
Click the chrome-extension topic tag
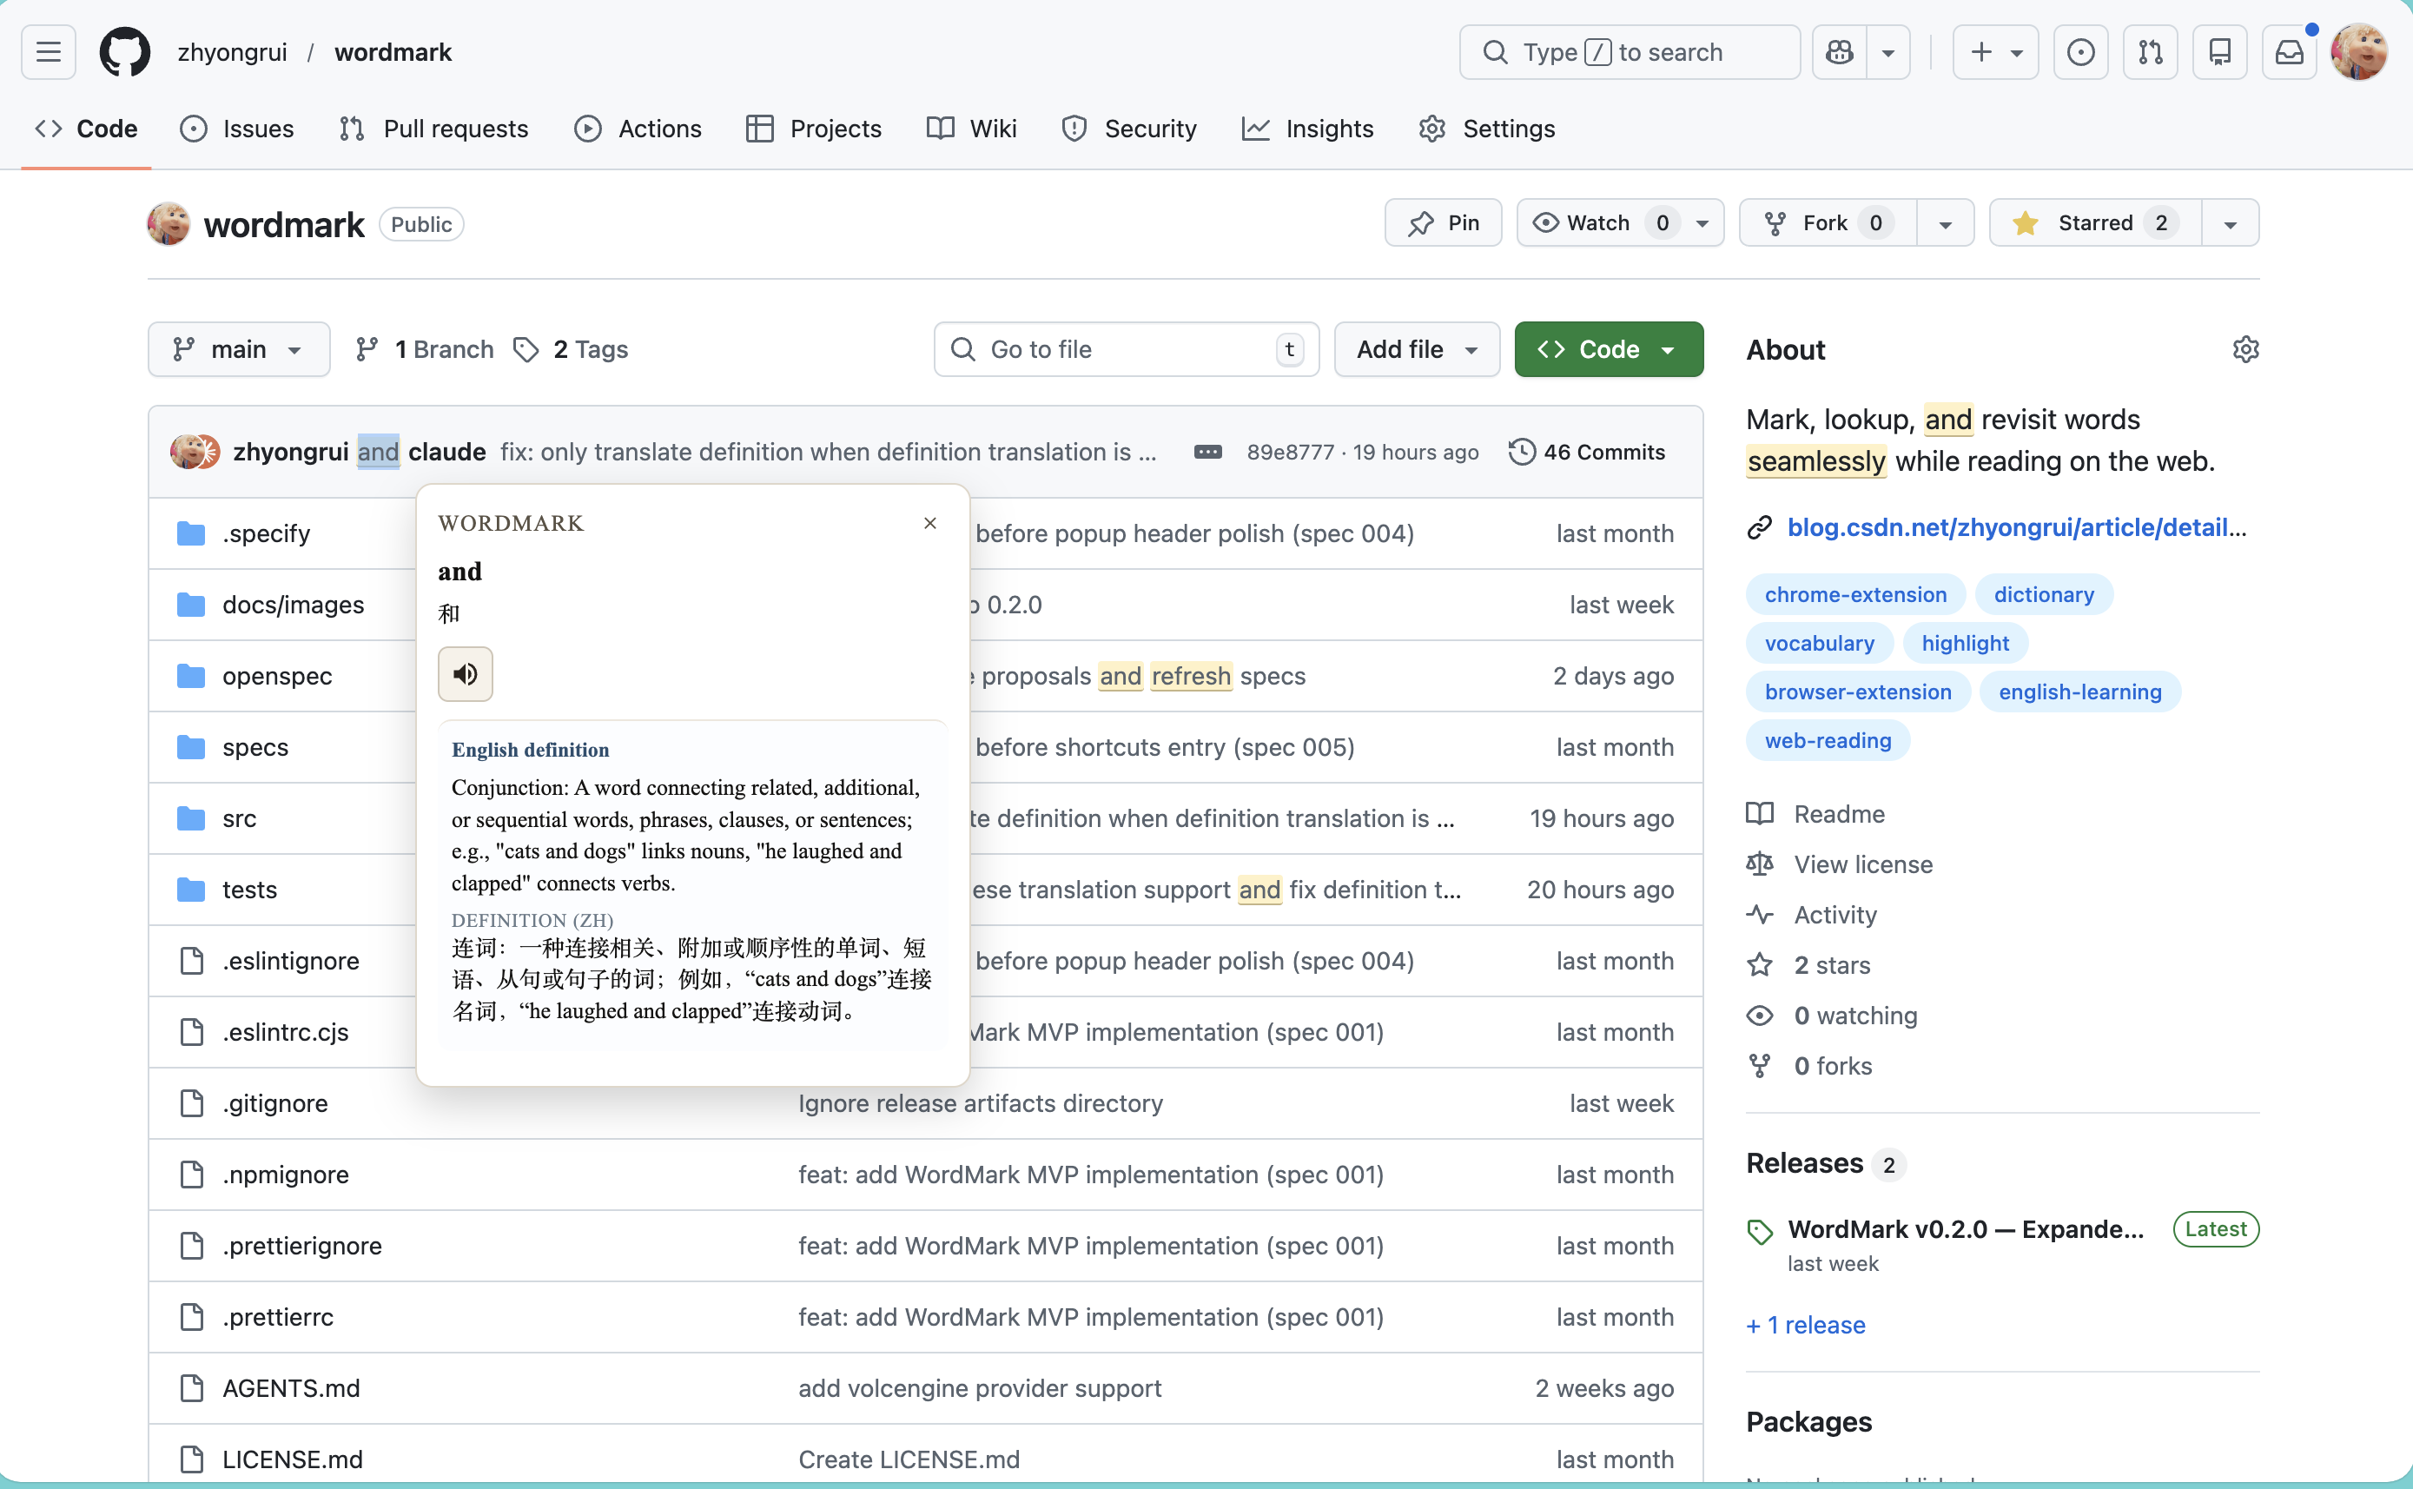1854,595
